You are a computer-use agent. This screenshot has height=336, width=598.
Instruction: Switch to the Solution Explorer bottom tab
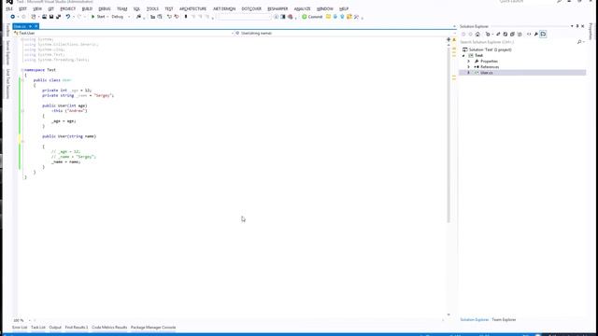pyautogui.click(x=474, y=319)
